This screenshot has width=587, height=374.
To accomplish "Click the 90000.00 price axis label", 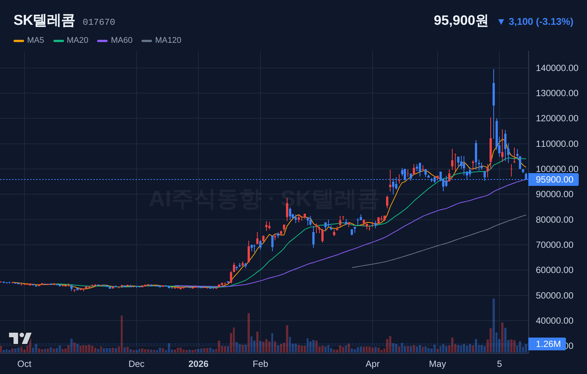I will 555,194.
